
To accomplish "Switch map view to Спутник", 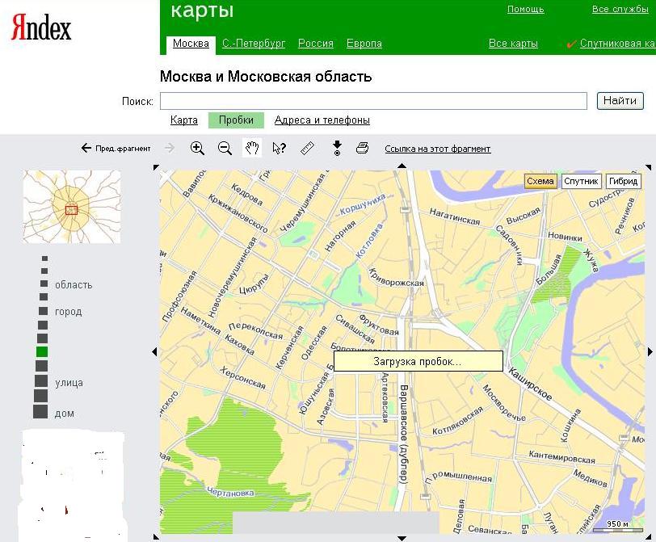I will pyautogui.click(x=581, y=181).
